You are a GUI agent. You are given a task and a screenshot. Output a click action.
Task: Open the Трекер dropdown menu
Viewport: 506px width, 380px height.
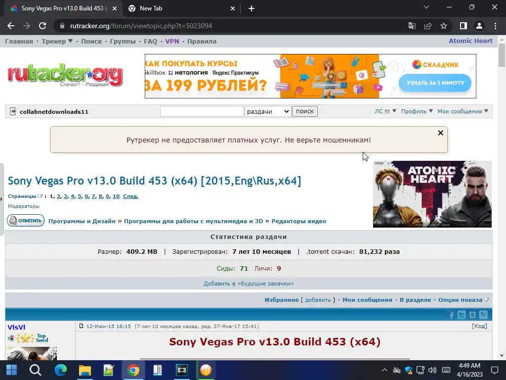pyautogui.click(x=57, y=42)
